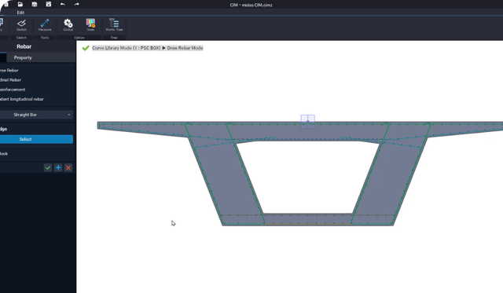This screenshot has width=503, height=293.
Task: Activate the Measure tool
Action: 45,25
